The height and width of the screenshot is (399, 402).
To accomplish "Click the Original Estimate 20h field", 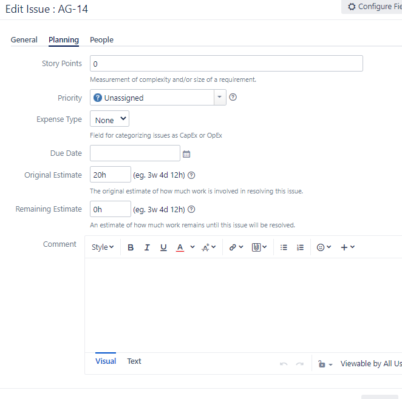I will [111, 175].
